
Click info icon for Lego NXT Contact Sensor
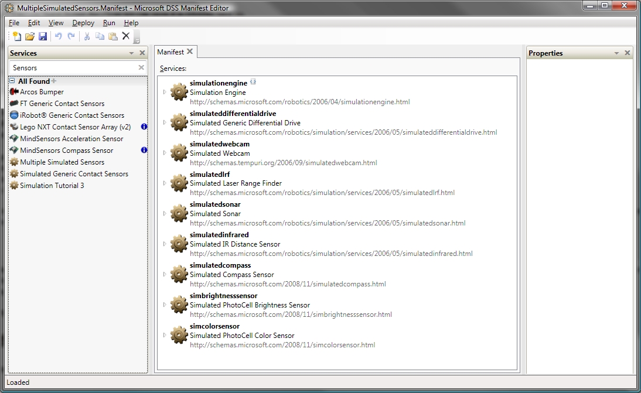pyautogui.click(x=144, y=127)
